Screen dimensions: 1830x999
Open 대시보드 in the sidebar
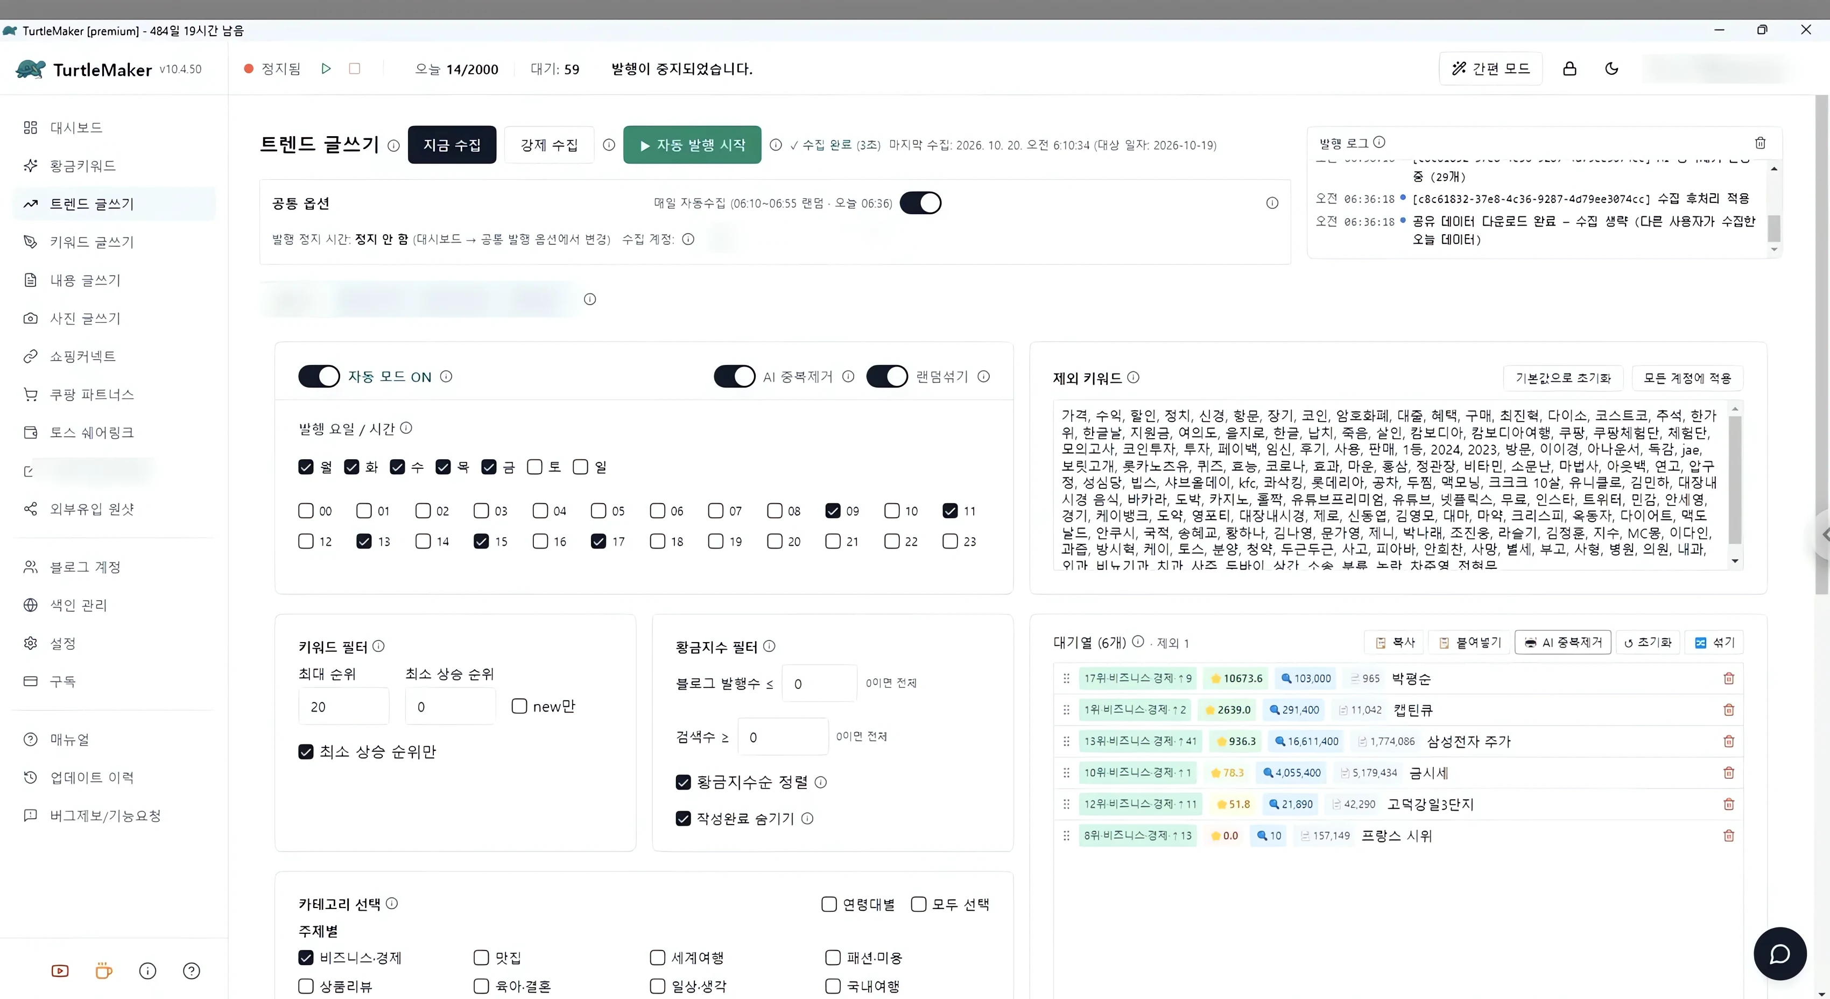click(x=114, y=127)
